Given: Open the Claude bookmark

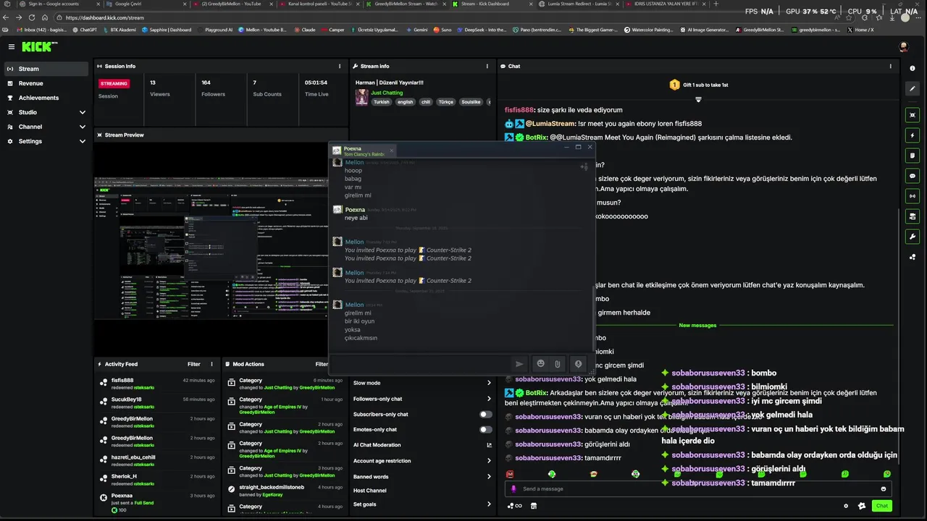Looking at the screenshot, I should point(305,30).
